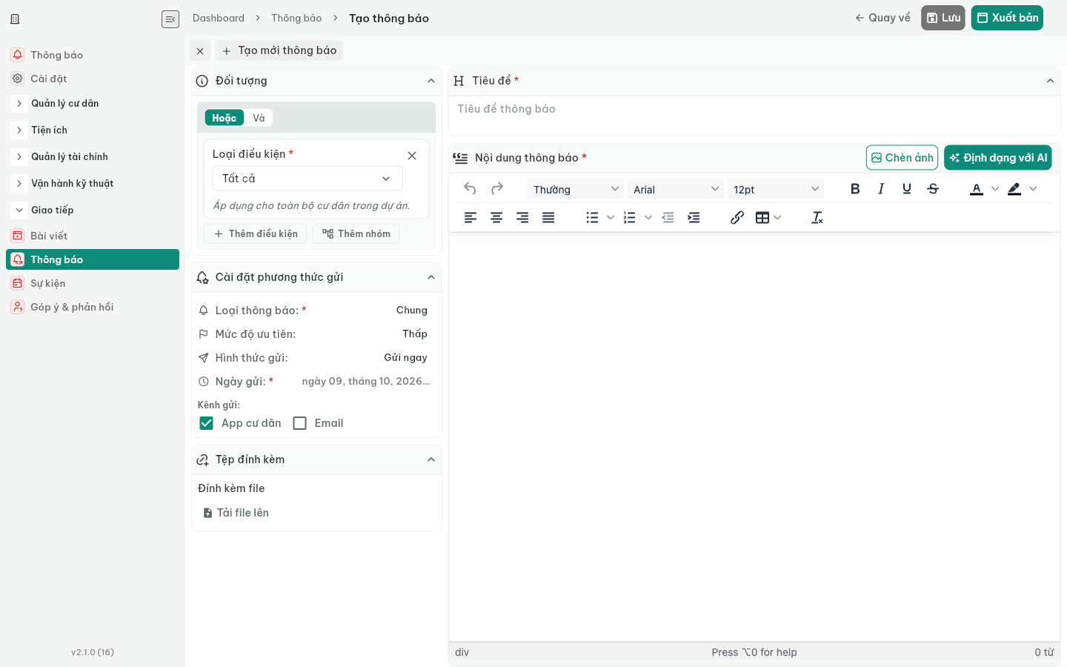Viewport: 1067px width, 667px height.
Task: Go to Cài đặt in the sidebar
Action: [93, 79]
